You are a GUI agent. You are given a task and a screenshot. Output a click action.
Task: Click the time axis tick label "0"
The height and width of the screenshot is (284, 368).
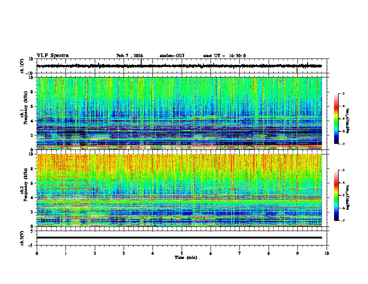(37, 253)
